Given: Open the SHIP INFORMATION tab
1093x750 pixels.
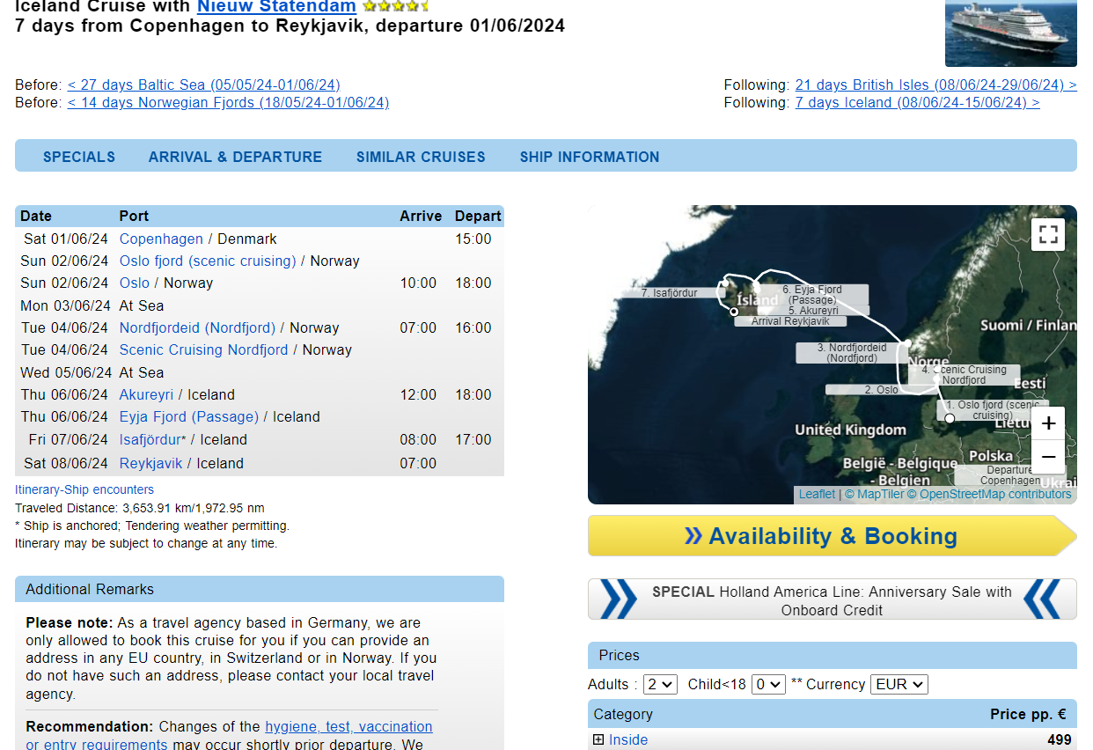Looking at the screenshot, I should click(590, 157).
